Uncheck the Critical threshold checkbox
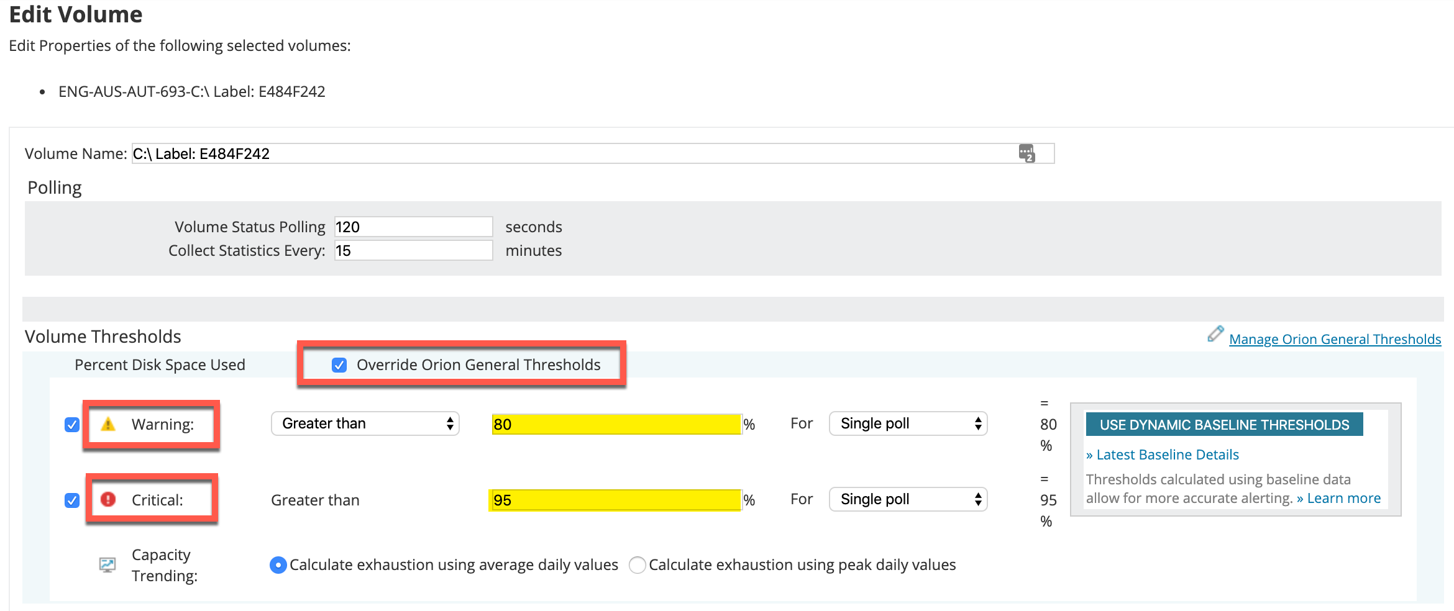 tap(72, 500)
